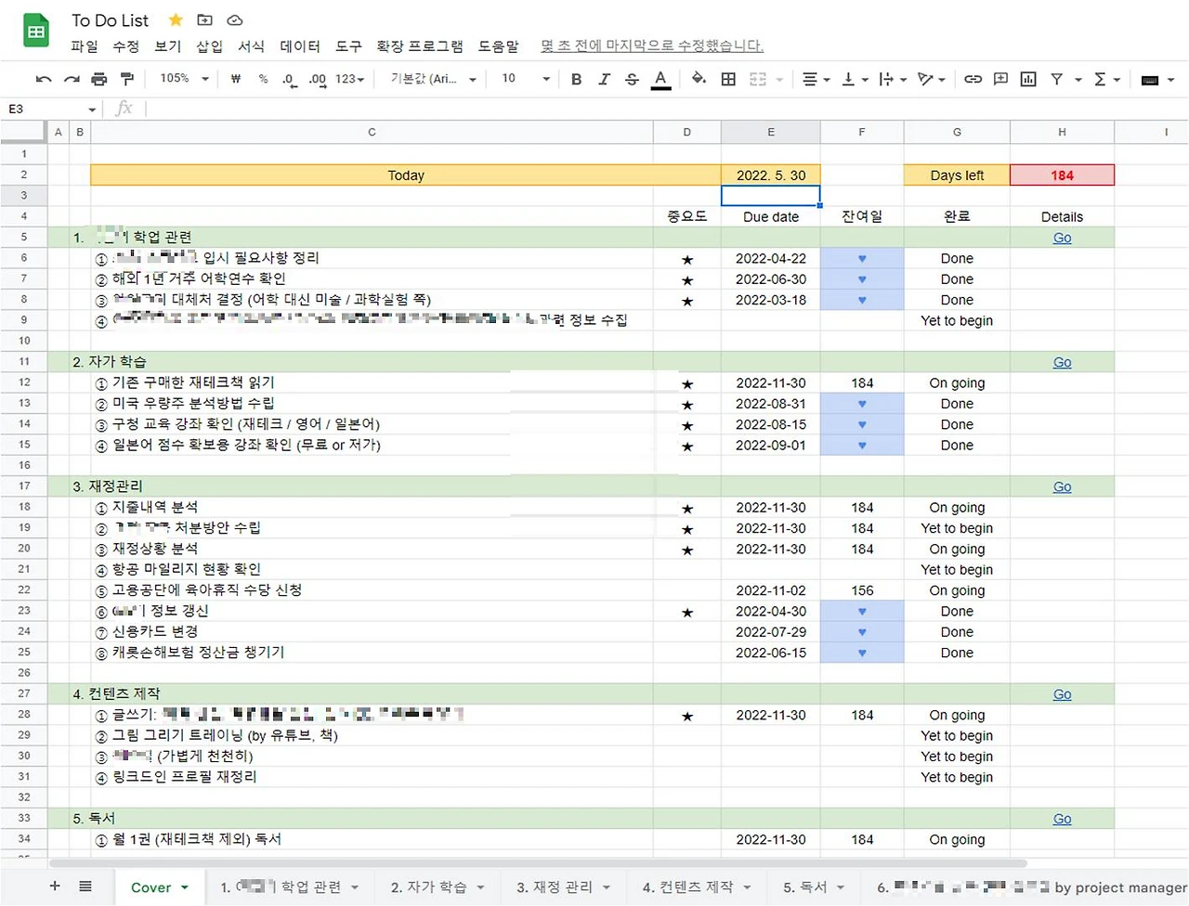Screen dimensions: 1189x906
Task: Open the input tools keyboard dropdown
Action: pos(1156,80)
